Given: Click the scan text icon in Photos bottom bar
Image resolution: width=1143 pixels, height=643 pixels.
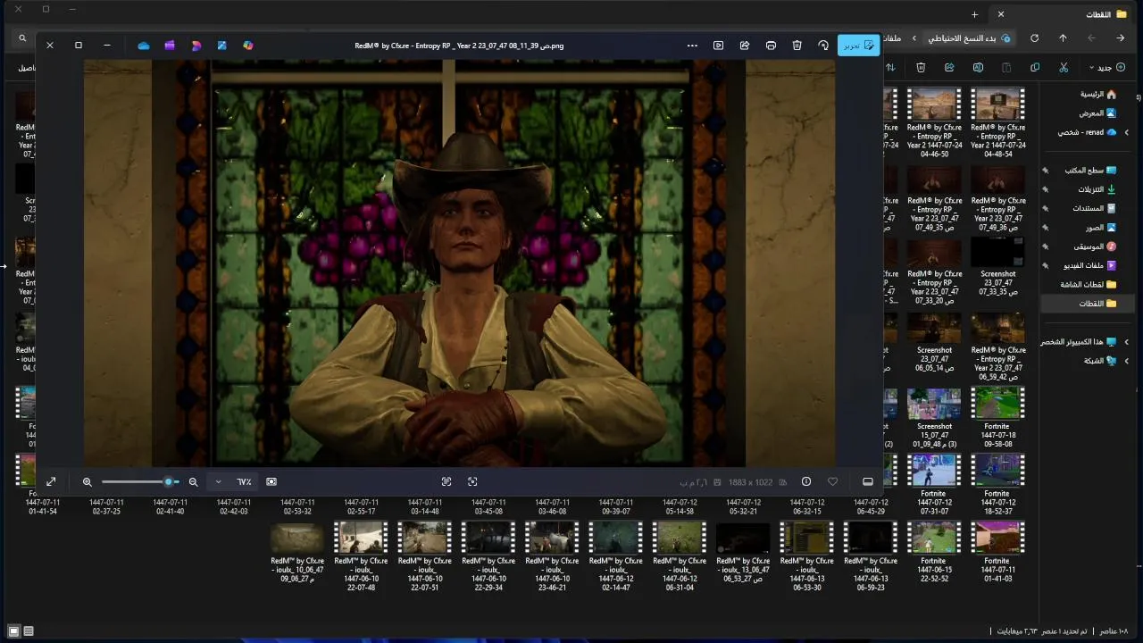Looking at the screenshot, I should point(446,481).
